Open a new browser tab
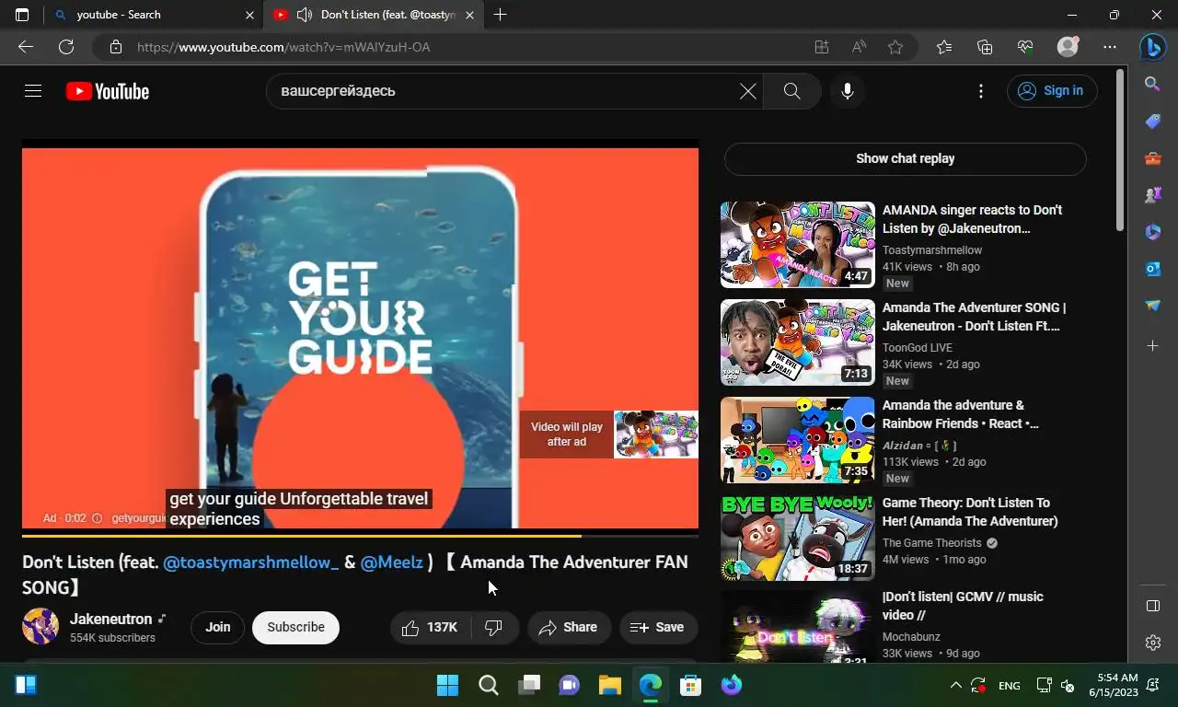This screenshot has width=1178, height=707. pos(500,15)
